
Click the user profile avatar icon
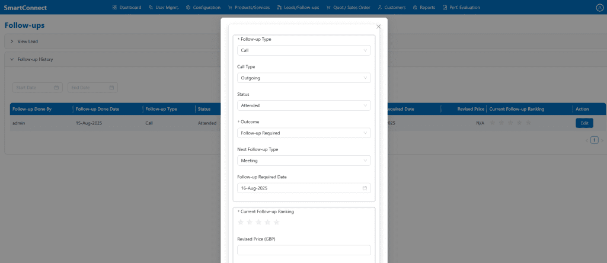coord(599,8)
